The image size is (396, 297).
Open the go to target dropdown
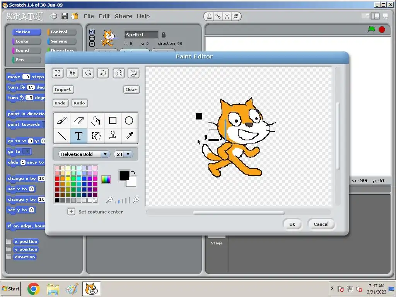click(x=27, y=152)
